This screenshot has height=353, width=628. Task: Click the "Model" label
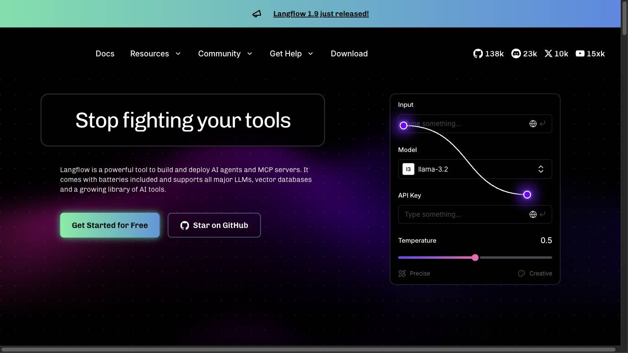407,150
